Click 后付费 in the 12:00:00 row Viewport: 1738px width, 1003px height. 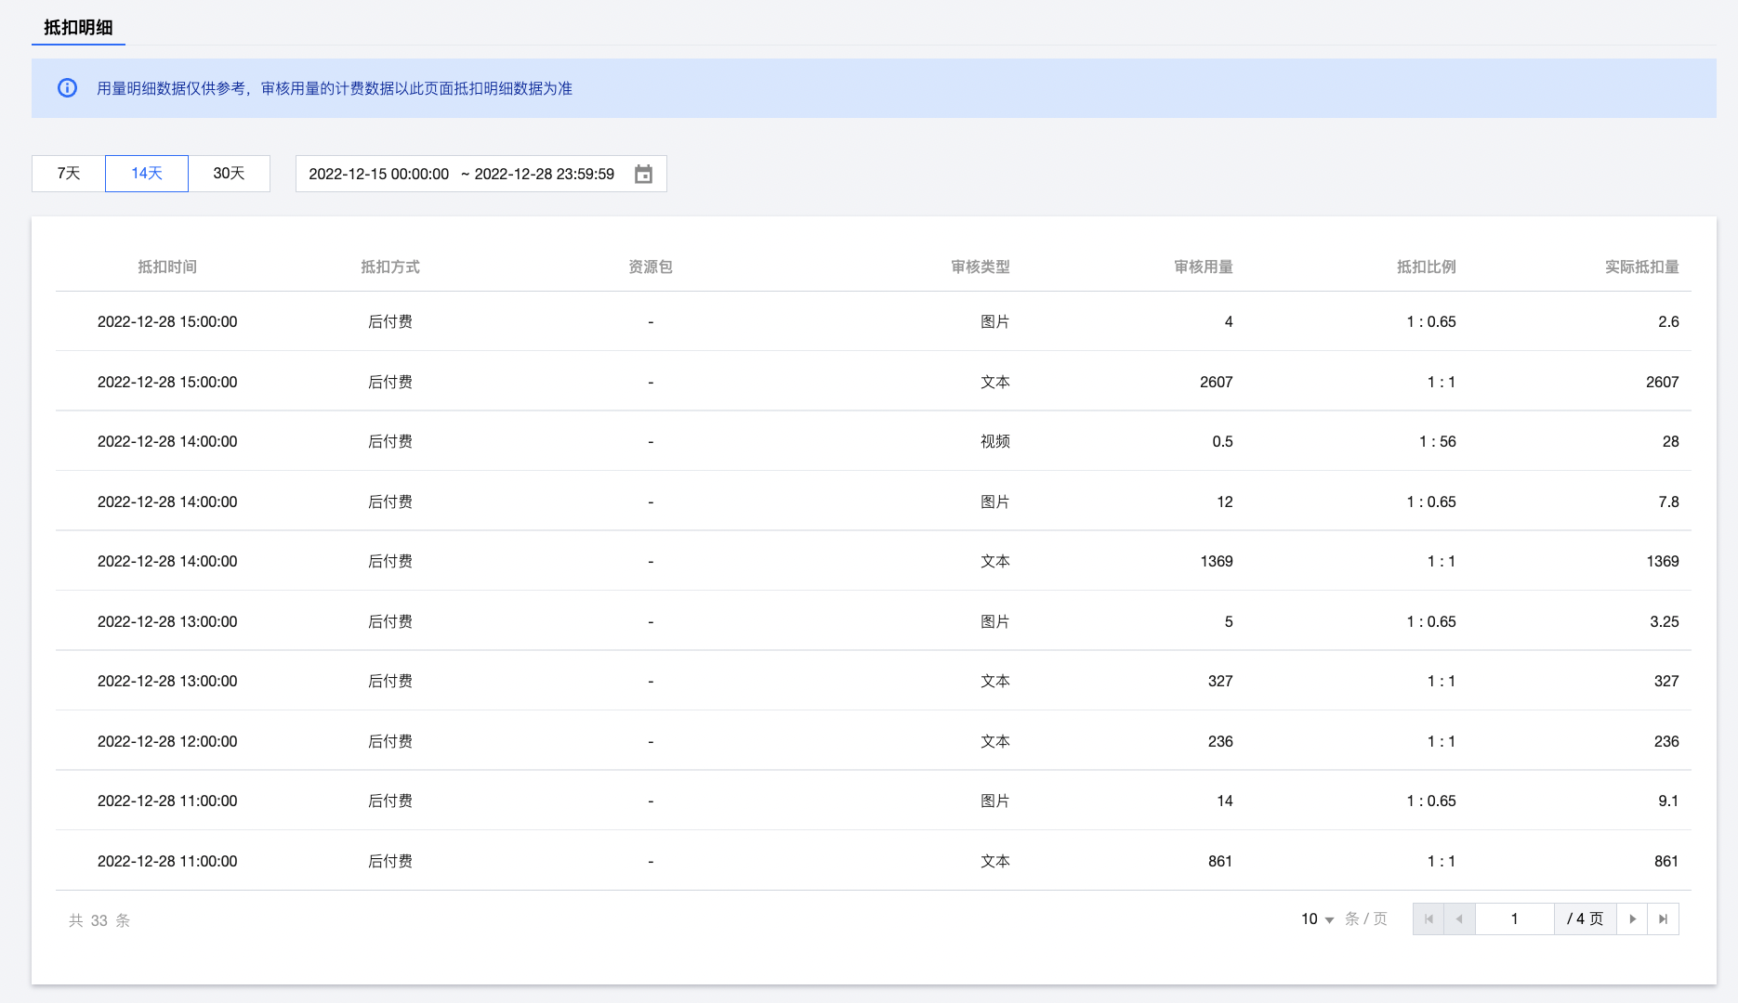coord(390,742)
